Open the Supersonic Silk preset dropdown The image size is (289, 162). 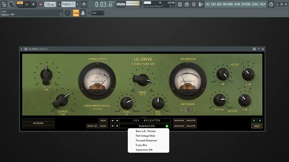point(145,126)
